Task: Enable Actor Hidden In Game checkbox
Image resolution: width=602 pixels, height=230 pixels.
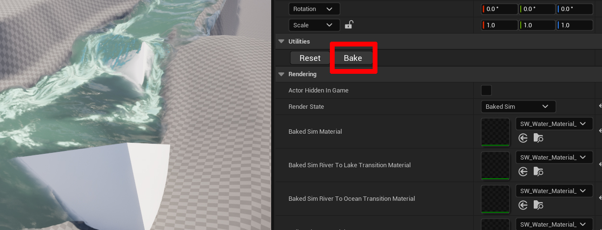Action: pyautogui.click(x=486, y=90)
